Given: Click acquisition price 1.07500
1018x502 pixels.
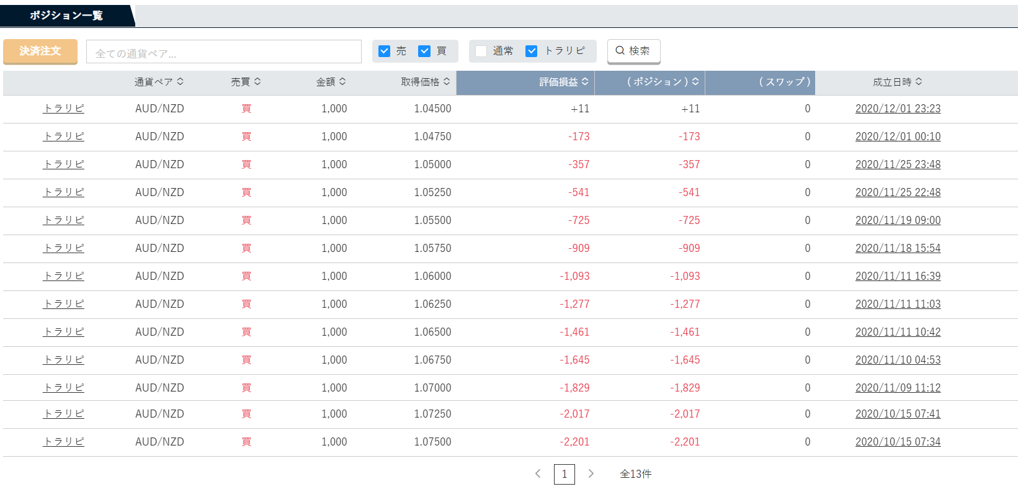Looking at the screenshot, I should point(432,442).
